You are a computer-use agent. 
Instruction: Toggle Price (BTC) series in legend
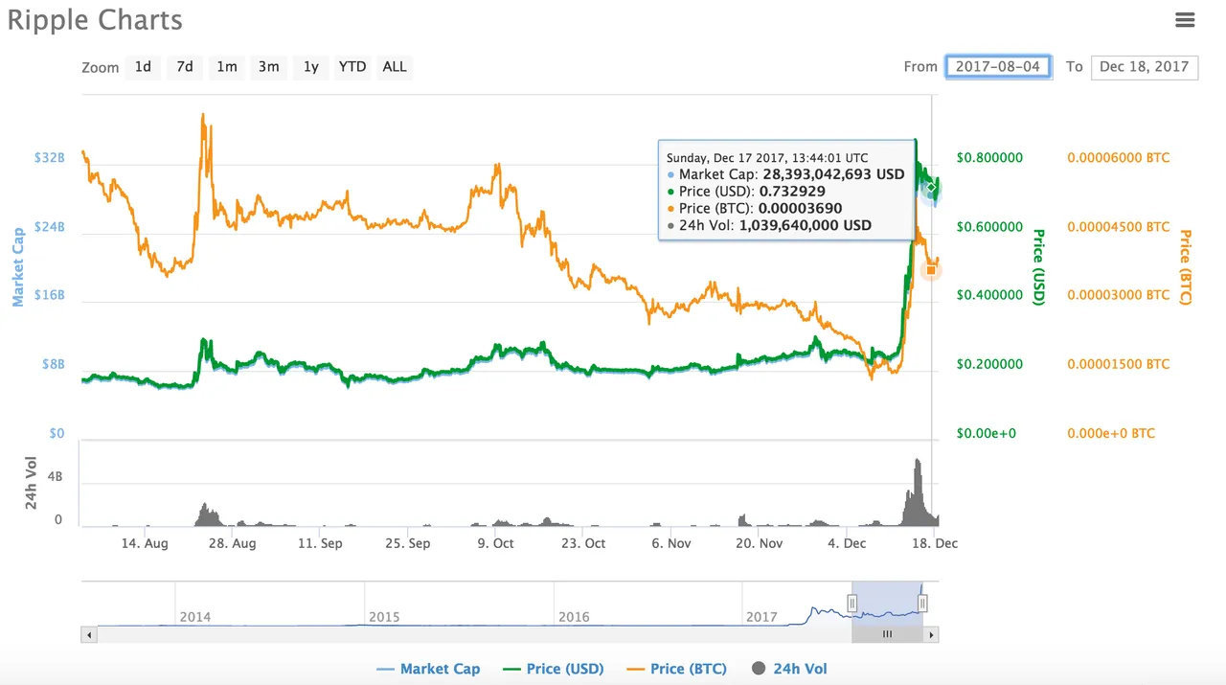[x=676, y=669]
